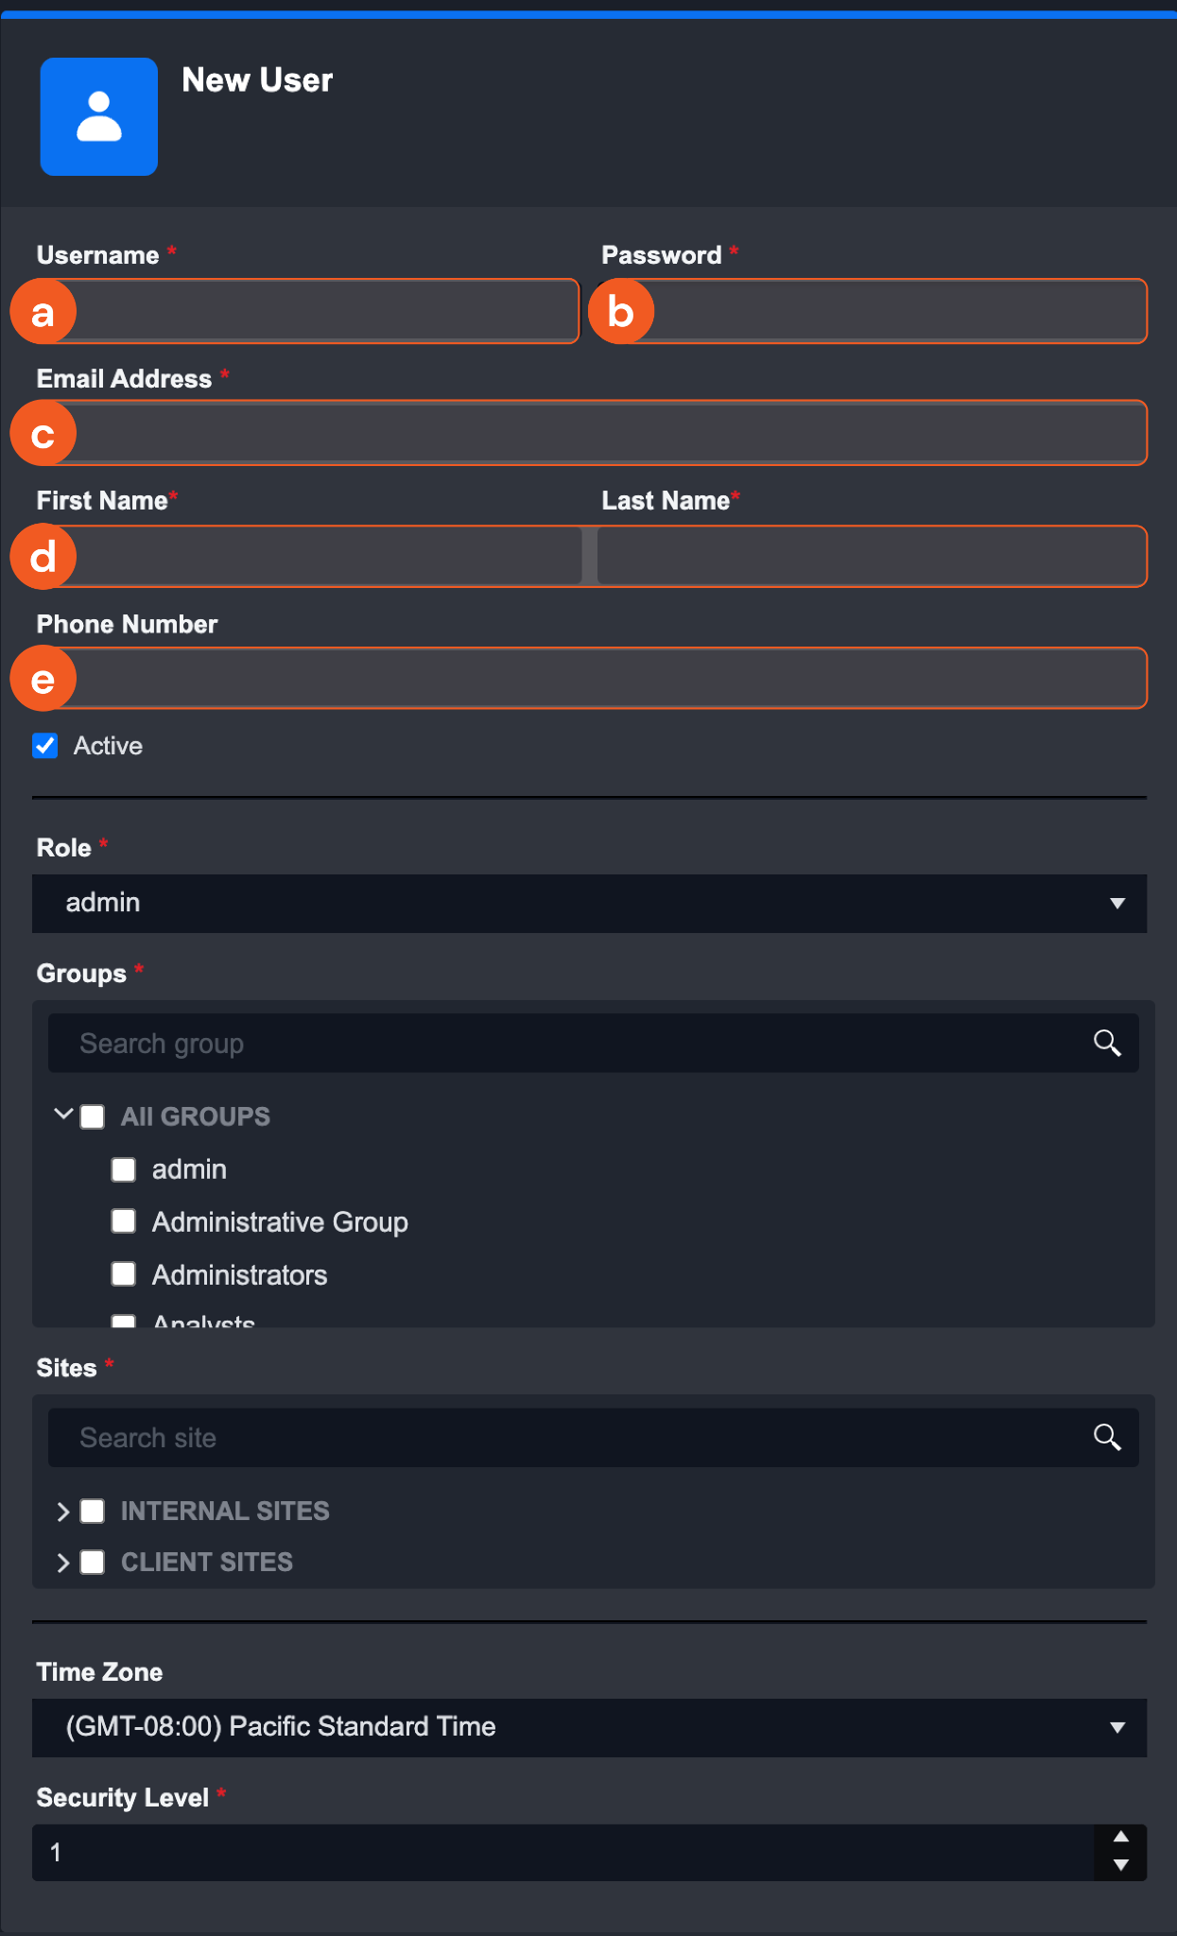Click the Search group magnifier icon
This screenshot has height=1936, width=1177.
click(x=1107, y=1043)
